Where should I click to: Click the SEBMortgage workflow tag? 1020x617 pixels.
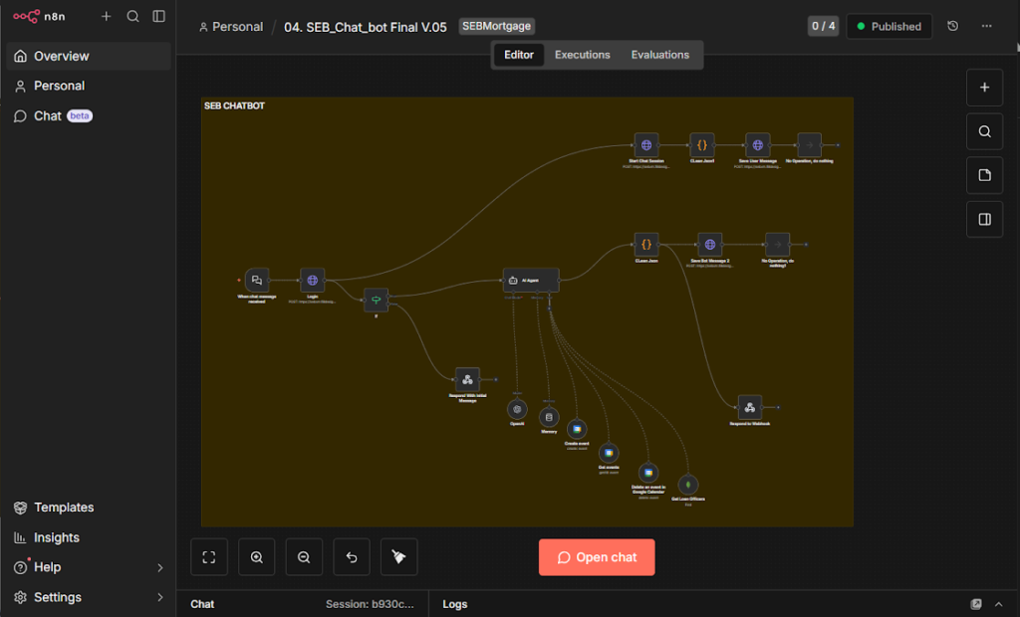coord(496,27)
